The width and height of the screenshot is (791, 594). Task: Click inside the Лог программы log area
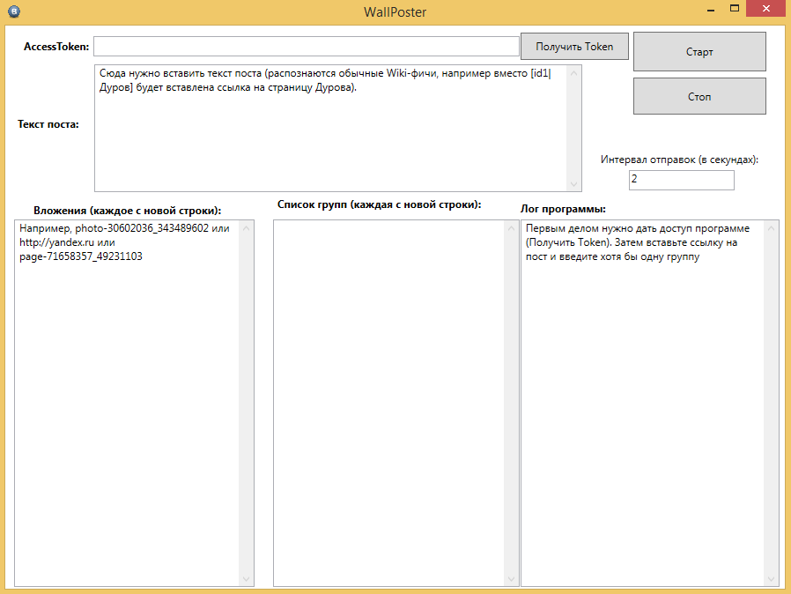click(641, 397)
